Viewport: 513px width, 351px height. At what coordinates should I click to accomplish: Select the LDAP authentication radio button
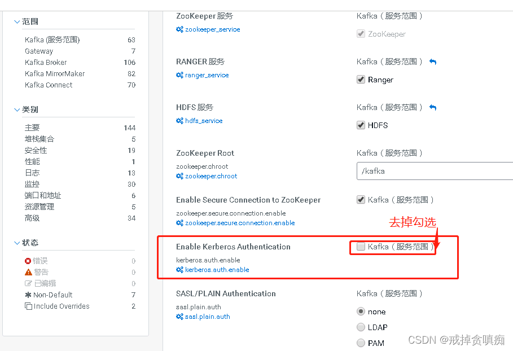point(361,327)
